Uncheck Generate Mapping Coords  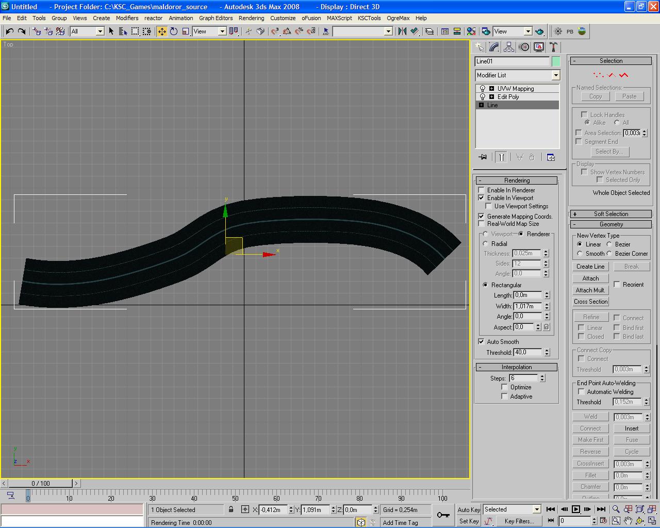(482, 217)
